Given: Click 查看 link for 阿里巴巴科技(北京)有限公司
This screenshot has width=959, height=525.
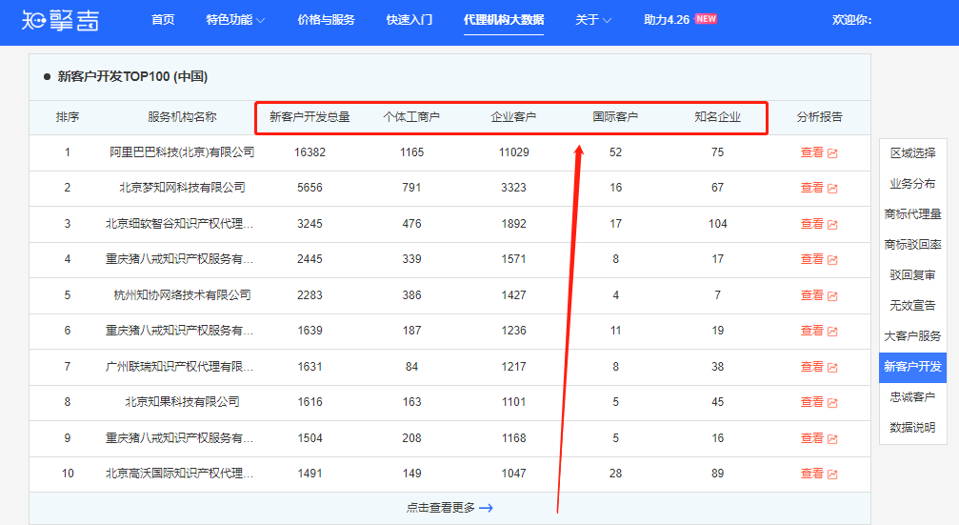Looking at the screenshot, I should [x=812, y=152].
